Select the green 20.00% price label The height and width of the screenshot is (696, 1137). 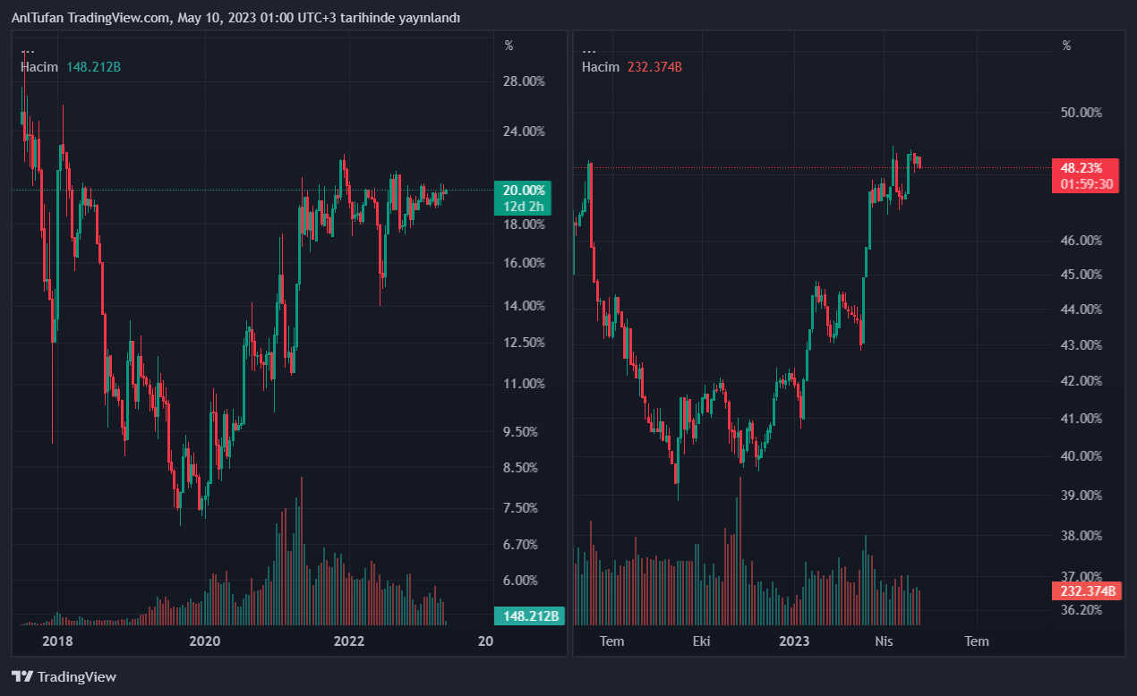coord(523,190)
